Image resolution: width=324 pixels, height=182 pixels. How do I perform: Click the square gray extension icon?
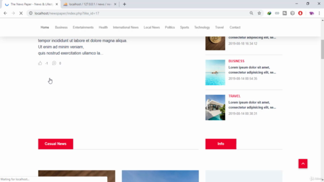(285, 13)
